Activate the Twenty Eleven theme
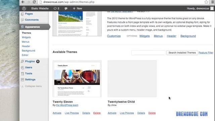 [x=57, y=113]
